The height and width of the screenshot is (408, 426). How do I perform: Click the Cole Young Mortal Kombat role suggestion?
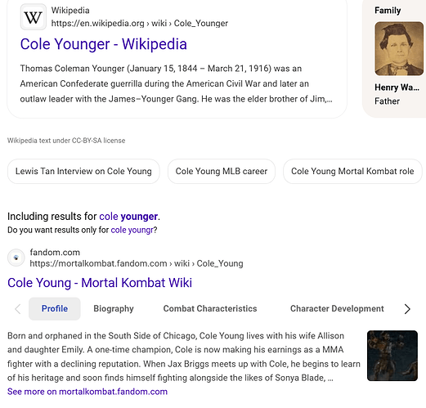tap(352, 171)
